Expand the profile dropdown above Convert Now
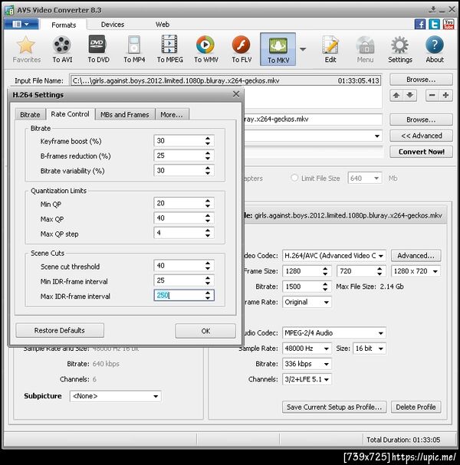The image size is (460, 465). pos(376,136)
